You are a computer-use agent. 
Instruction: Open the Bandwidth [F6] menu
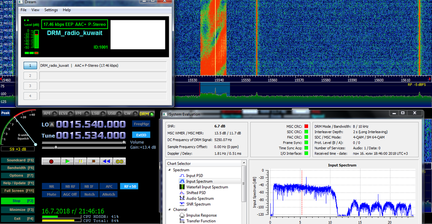point(19,168)
